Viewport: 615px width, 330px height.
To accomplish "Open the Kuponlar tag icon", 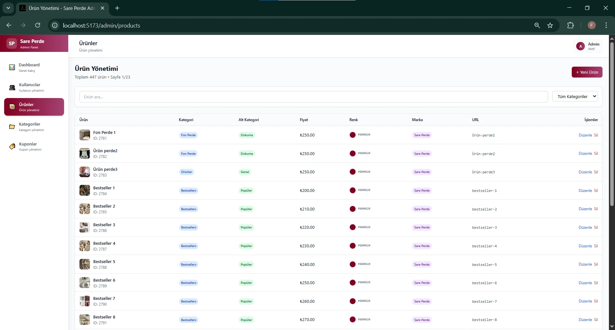I will click(x=12, y=146).
